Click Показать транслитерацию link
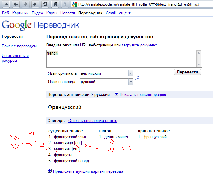 [x=143, y=95]
